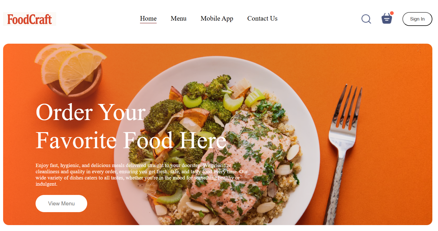The height and width of the screenshot is (231, 438).
Task: Click the hero description paragraph text
Action: (x=142, y=175)
